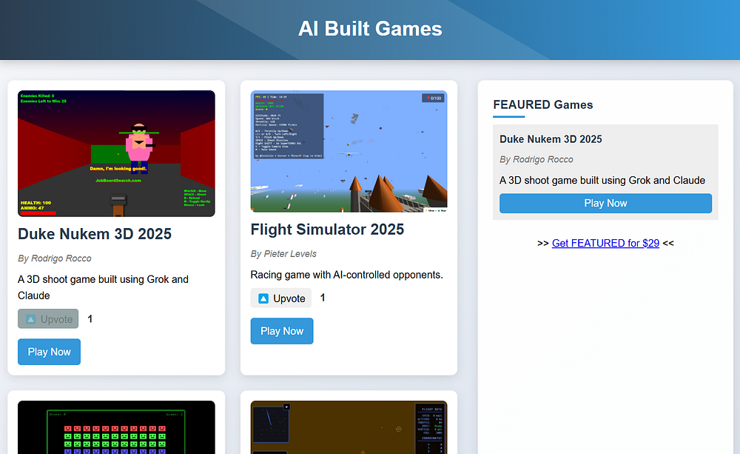Screen dimensions: 740x454
Task: Click the upvote triangle icon for Flight Simulator 2025
Action: point(263,298)
